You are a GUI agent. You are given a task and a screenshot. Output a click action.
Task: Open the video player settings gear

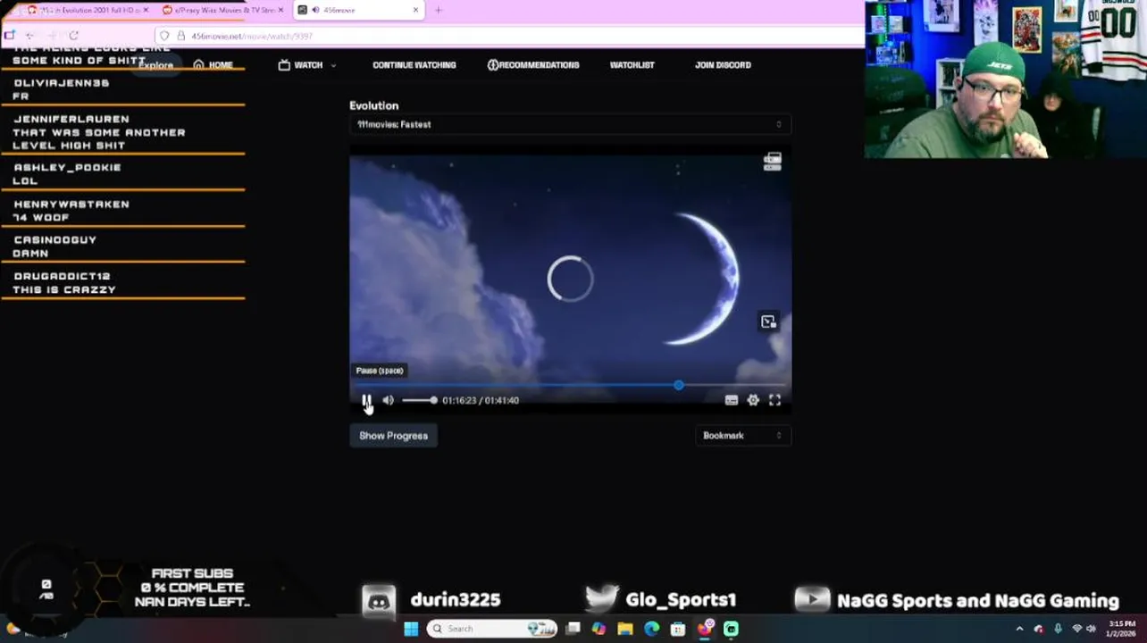[753, 400]
